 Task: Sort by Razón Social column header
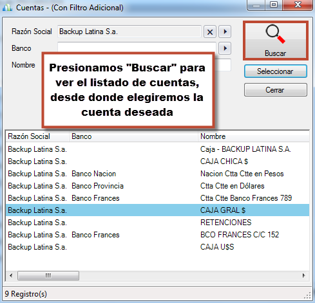[x=37, y=136]
